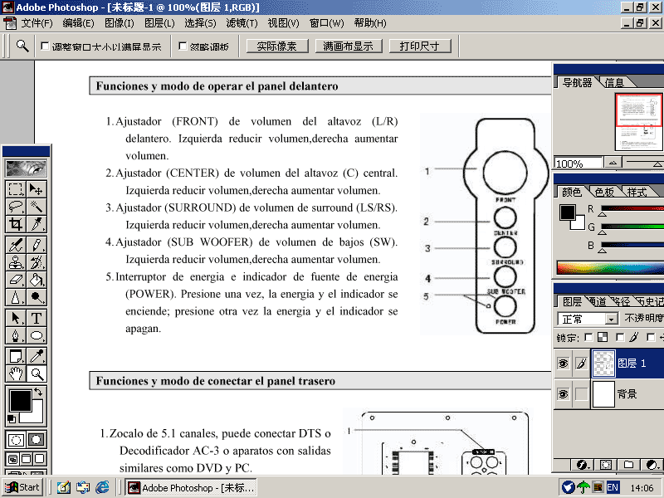Select the Type tool
Image resolution: width=664 pixels, height=498 pixels.
(37, 318)
